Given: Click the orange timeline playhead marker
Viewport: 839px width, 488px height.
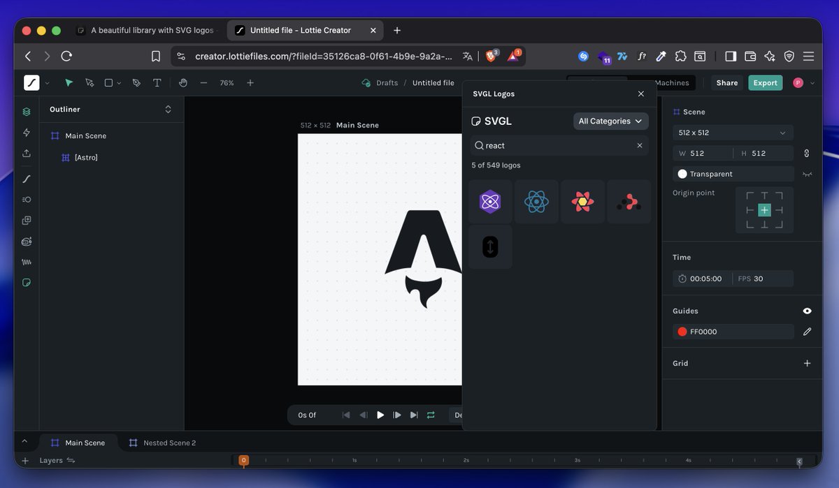Looking at the screenshot, I should 243,460.
